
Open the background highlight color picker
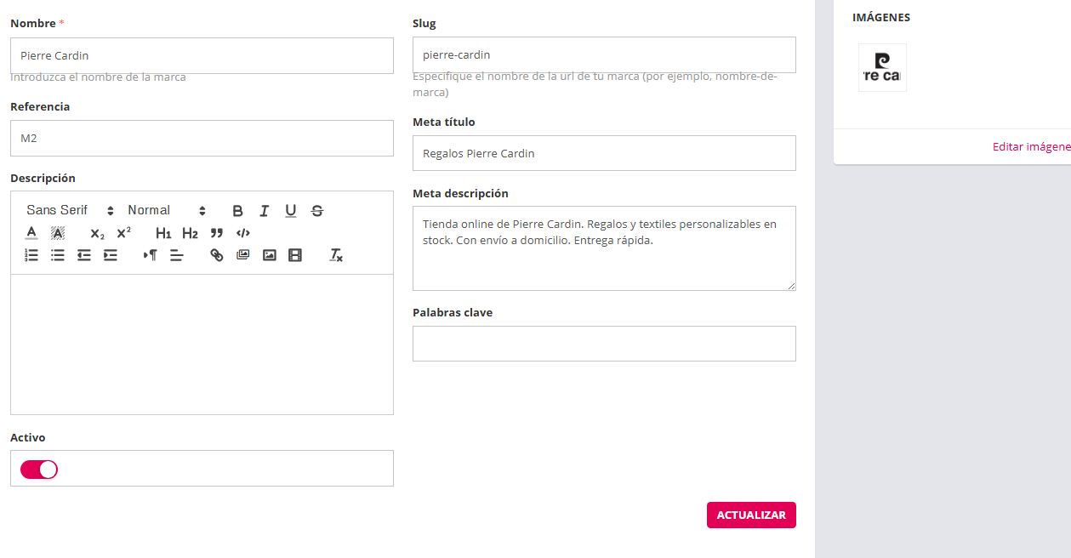[58, 233]
